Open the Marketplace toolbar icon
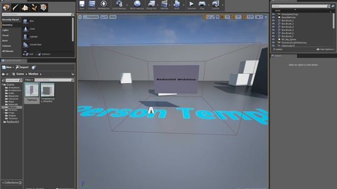The width and height of the screenshot is (337, 189). point(104,5)
